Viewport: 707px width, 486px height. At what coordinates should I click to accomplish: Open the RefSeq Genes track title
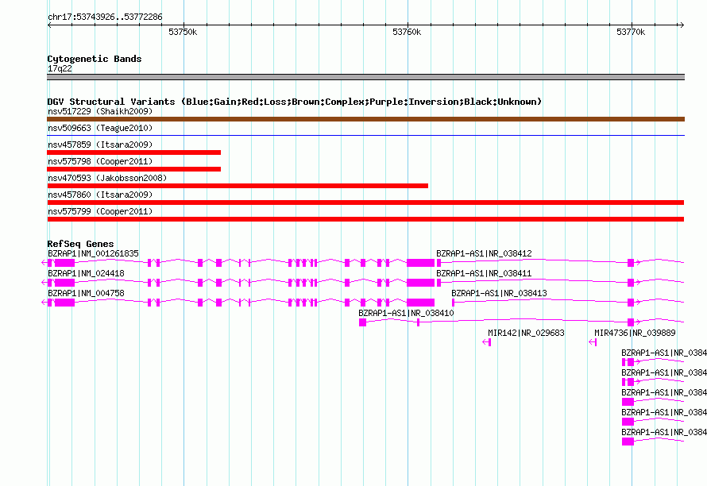[x=80, y=244]
